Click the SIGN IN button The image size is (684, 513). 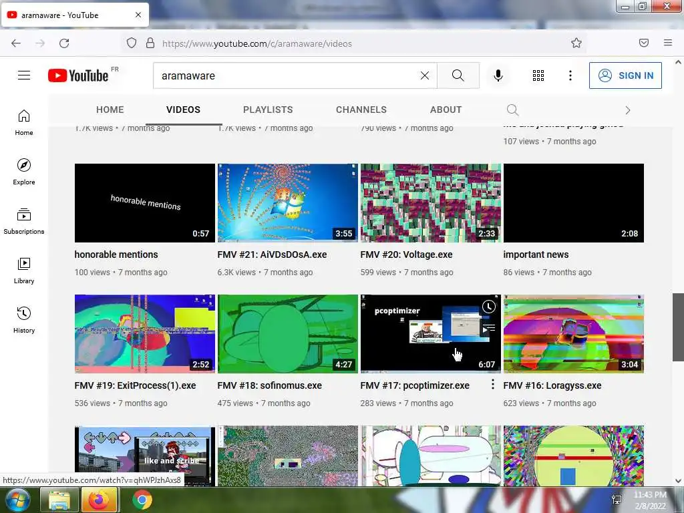click(625, 75)
